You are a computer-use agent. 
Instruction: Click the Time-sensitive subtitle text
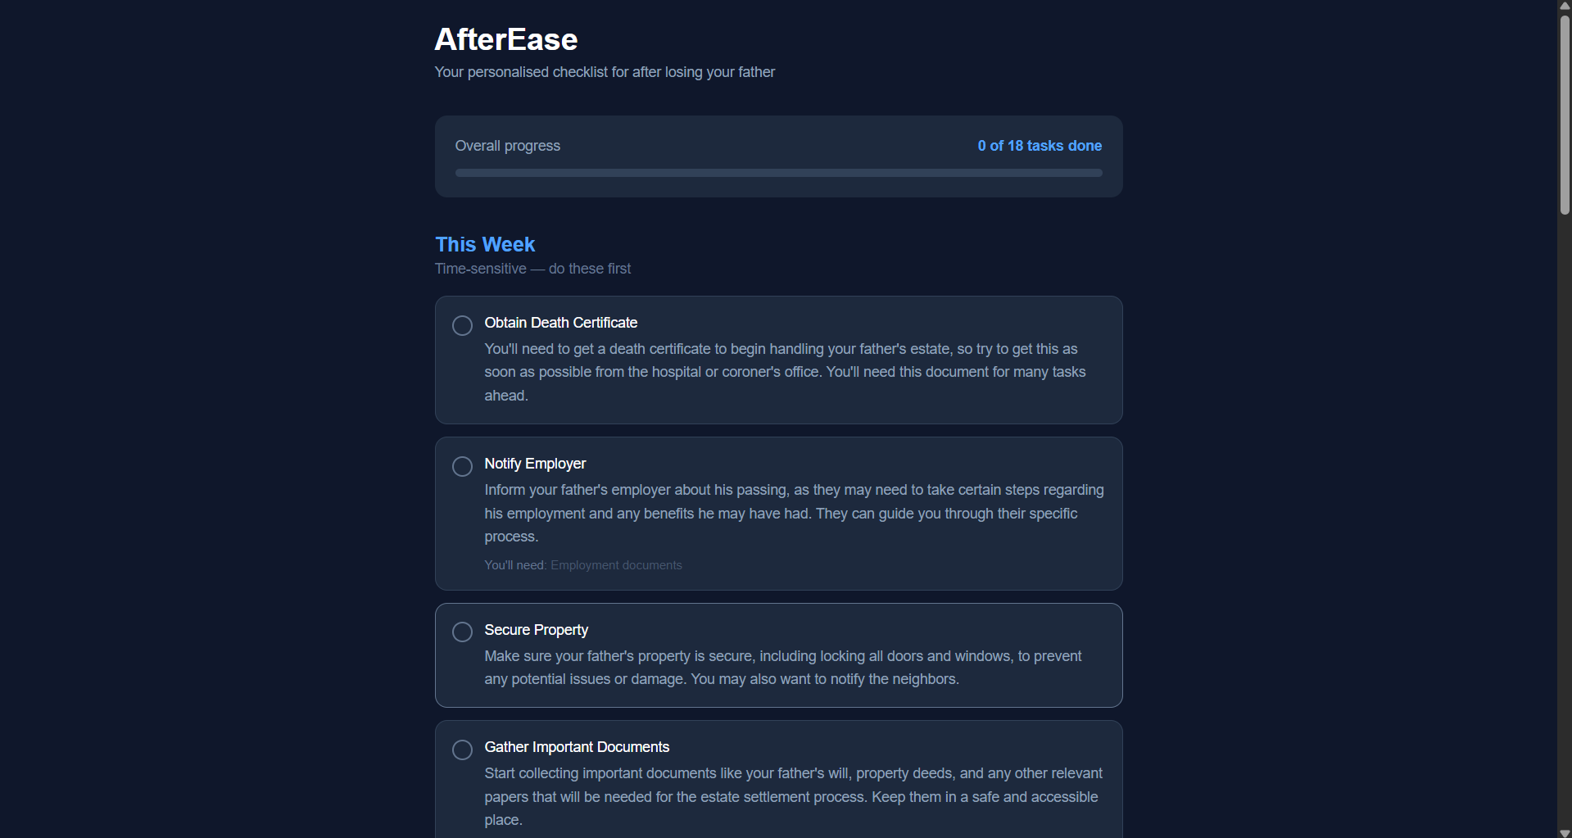(532, 269)
